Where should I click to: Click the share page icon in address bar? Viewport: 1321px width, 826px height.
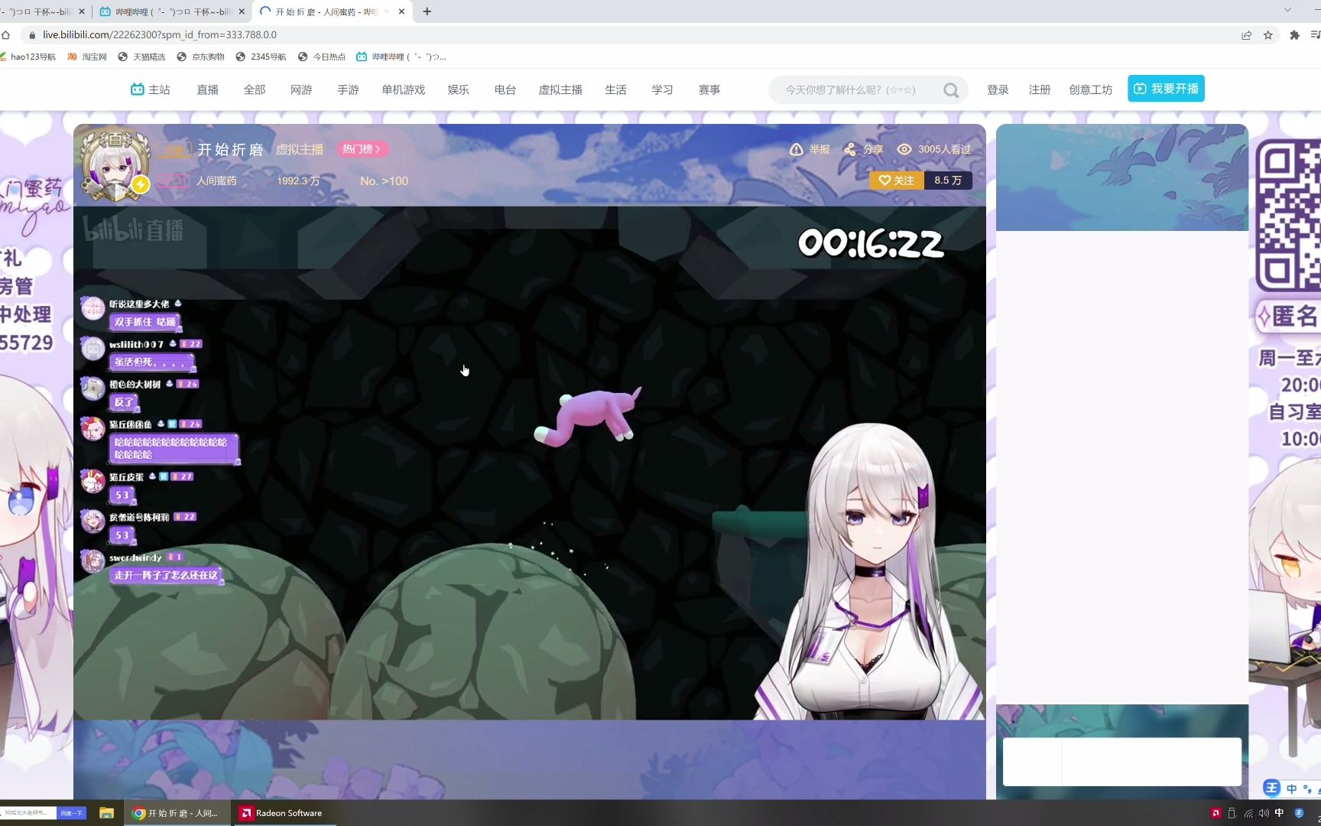tap(1247, 35)
